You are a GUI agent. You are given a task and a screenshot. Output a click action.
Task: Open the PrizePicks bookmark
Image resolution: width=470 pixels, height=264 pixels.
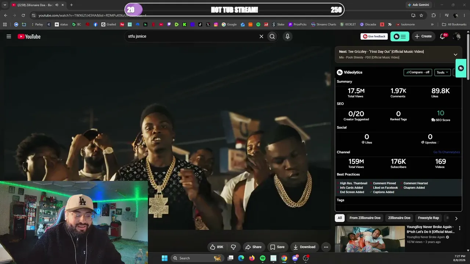[297, 25]
